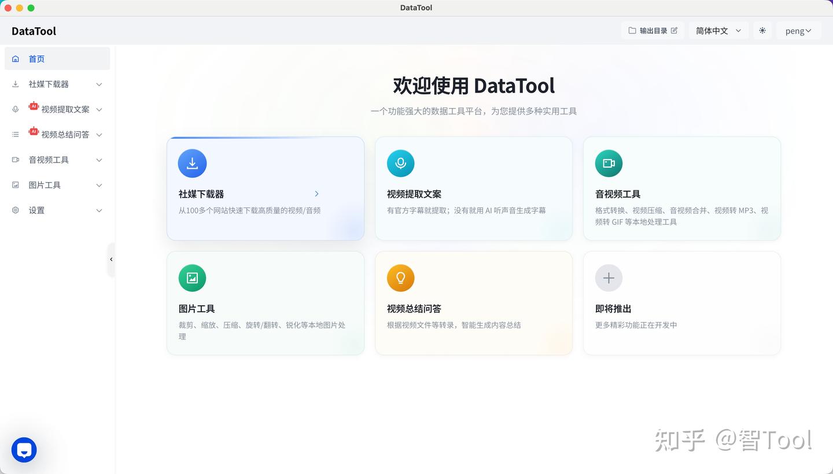
Task: Expand the 设置 sidebar chevron
Action: pos(99,210)
